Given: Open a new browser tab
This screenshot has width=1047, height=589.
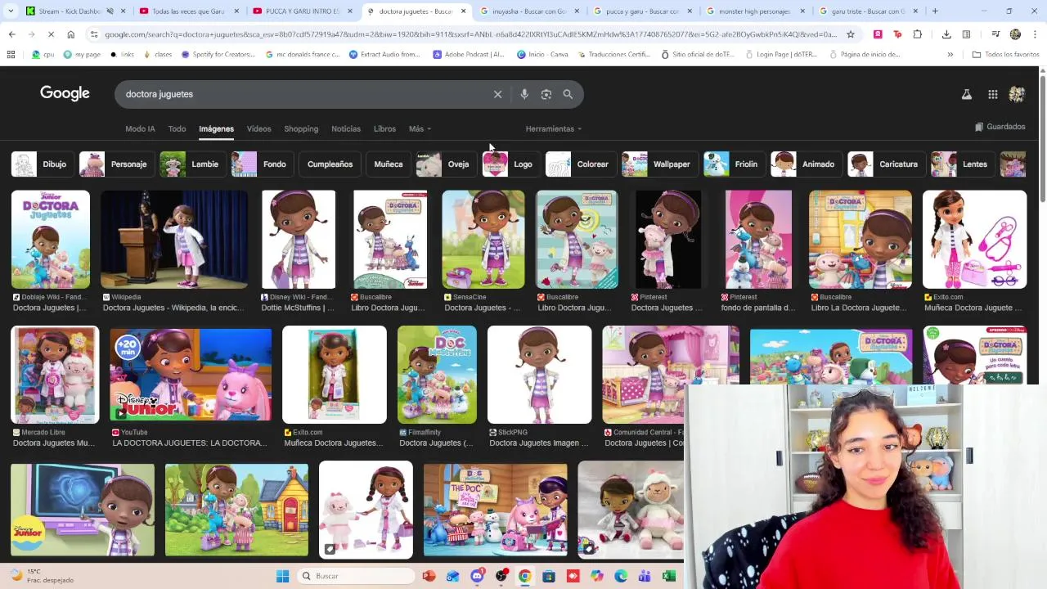Looking at the screenshot, I should coord(935,11).
